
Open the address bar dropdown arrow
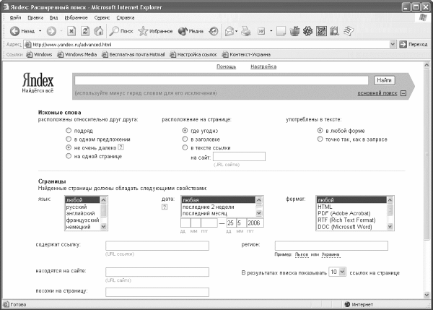[x=393, y=44]
